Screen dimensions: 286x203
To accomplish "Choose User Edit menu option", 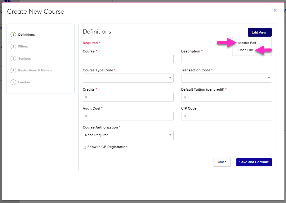I will pyautogui.click(x=245, y=50).
